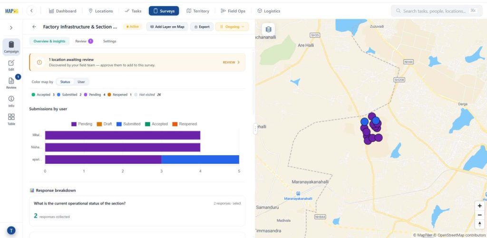Open the Surveys menu
The height and width of the screenshot is (238, 487).
click(164, 11)
